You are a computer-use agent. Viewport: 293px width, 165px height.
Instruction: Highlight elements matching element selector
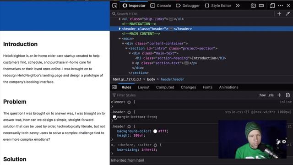tap(129, 102)
